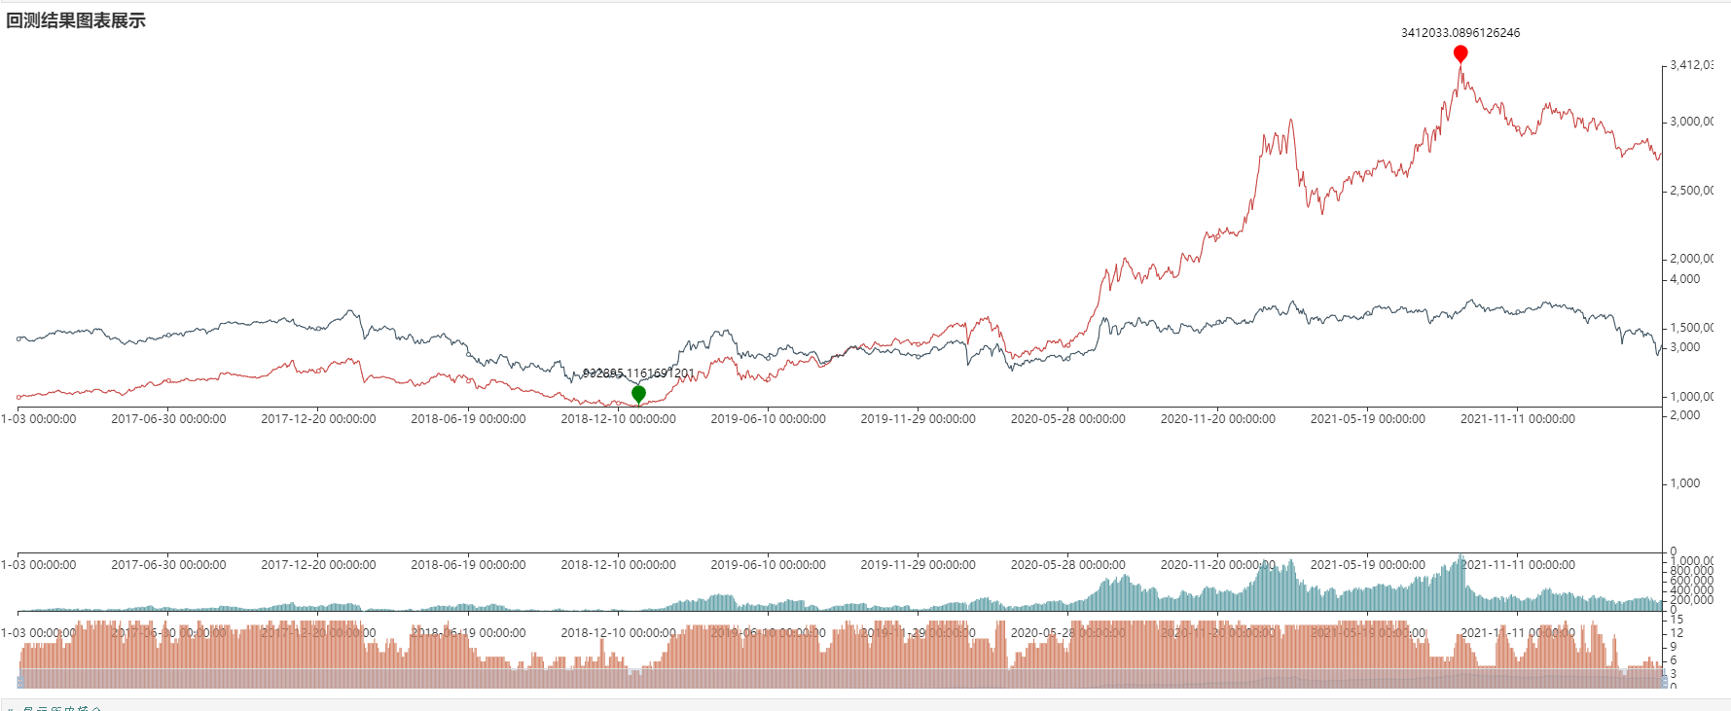Screen dimensions: 1731x711
Task: Click the middle of the data zoom bar
Action: 841,679
